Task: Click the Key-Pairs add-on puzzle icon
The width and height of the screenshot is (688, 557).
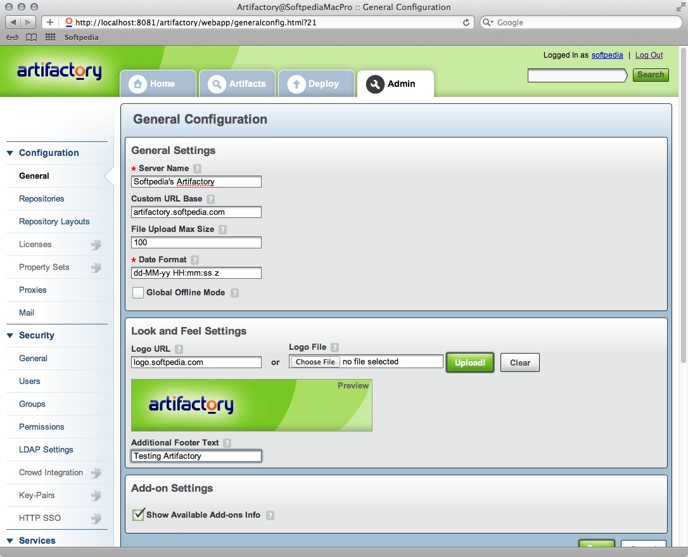Action: tap(96, 496)
